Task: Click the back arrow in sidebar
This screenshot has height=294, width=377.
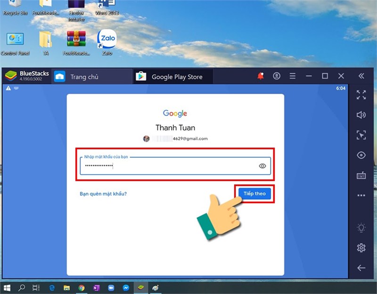Action: coord(361,268)
